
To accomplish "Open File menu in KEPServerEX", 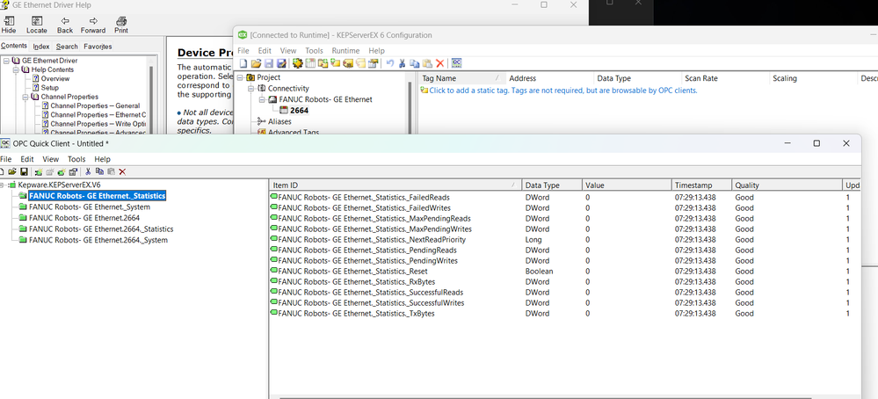I will pyautogui.click(x=243, y=50).
